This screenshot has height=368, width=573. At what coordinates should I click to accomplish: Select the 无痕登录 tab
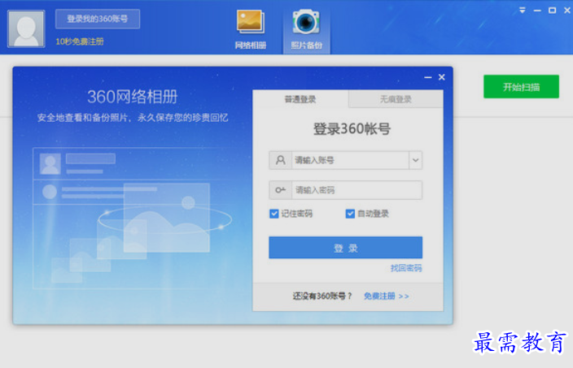(396, 99)
